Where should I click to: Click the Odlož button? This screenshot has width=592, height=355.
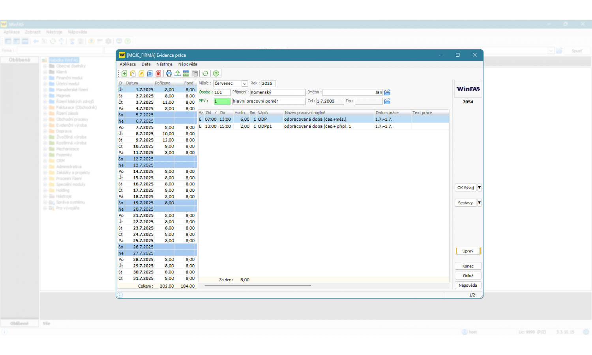pyautogui.click(x=468, y=276)
